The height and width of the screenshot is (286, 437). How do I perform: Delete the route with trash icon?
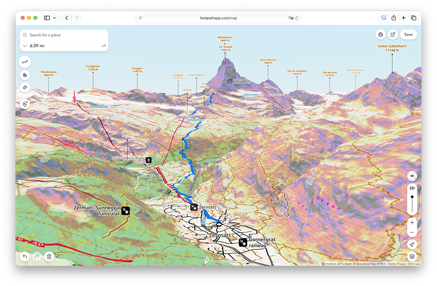tap(49, 256)
